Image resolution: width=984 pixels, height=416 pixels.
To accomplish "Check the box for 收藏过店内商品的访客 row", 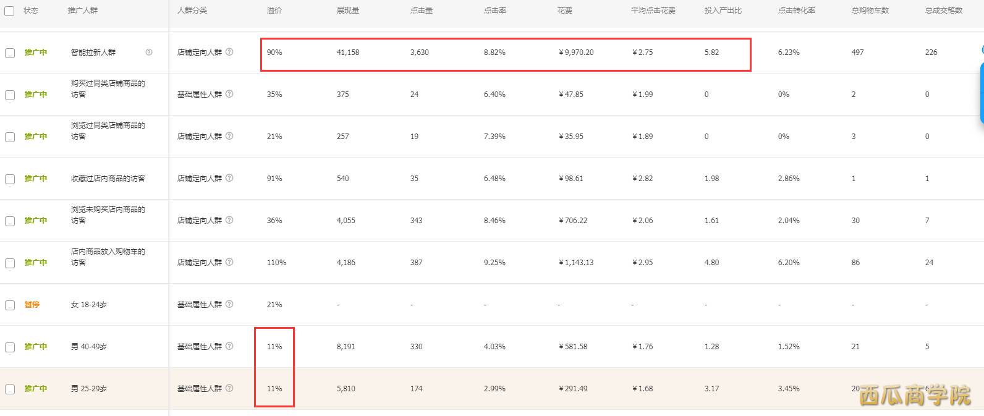I will point(10,179).
